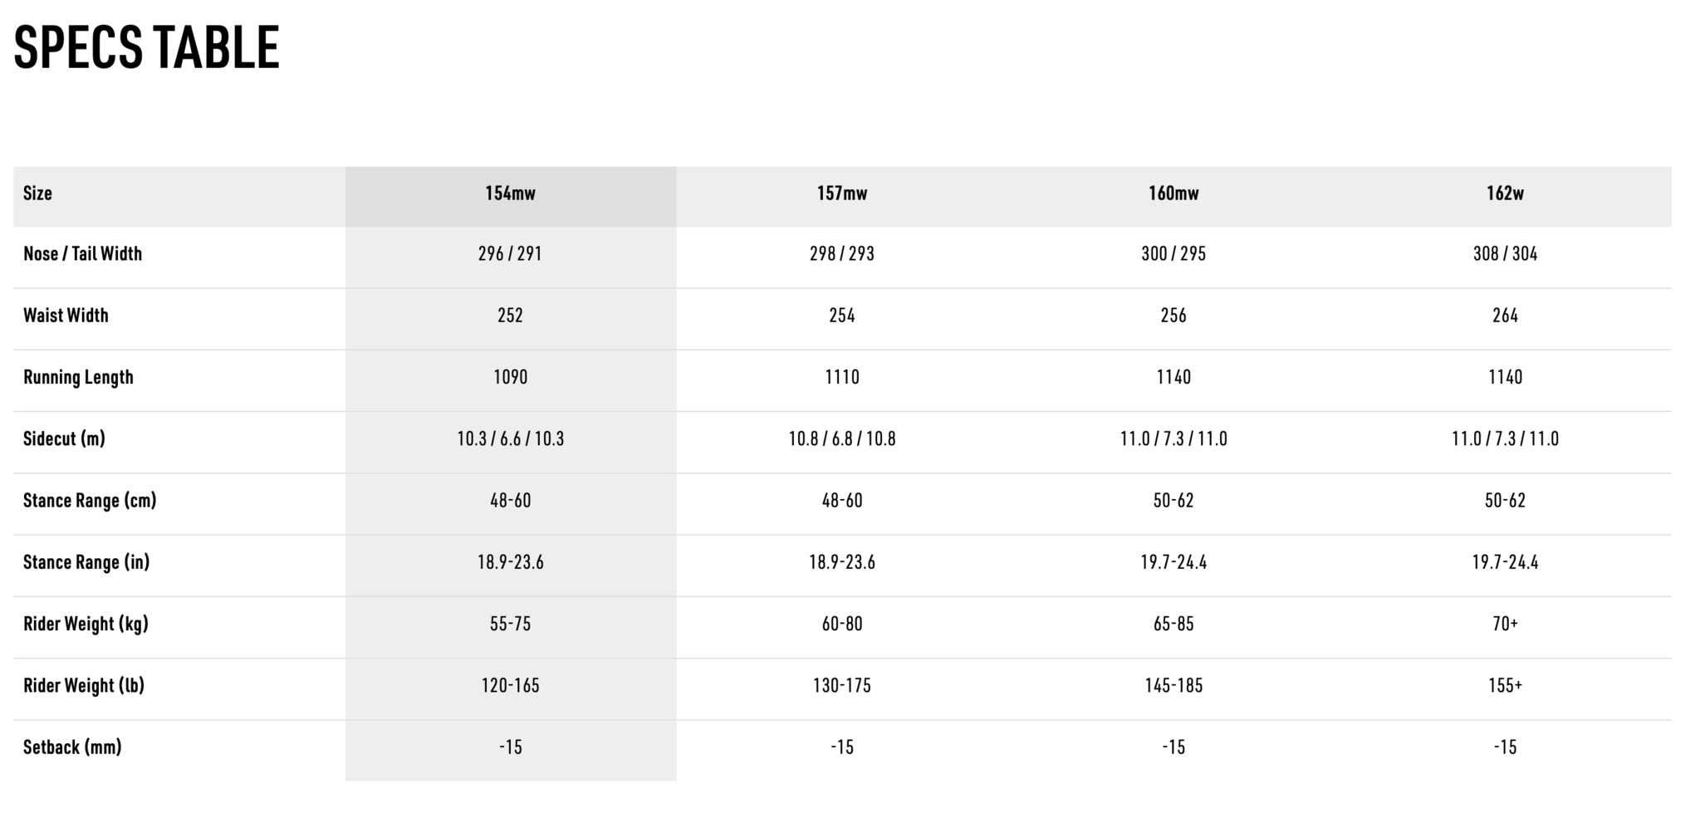Click the Rider Weight (kg) label
Screen dimensions: 1700x818
pos(86,624)
